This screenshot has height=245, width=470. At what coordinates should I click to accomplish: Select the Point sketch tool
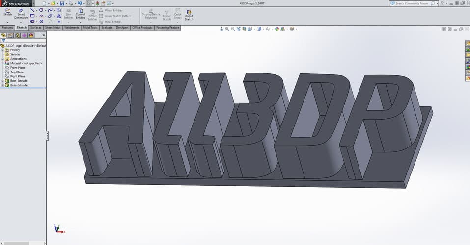tap(59, 22)
